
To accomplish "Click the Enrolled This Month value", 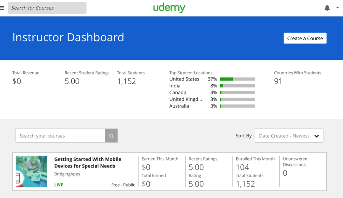I will click(x=242, y=167).
